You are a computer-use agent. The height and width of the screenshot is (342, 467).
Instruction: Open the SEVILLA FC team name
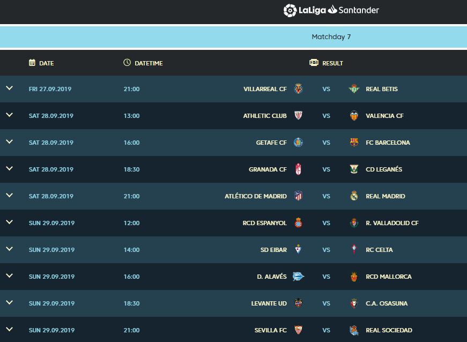[270, 330]
